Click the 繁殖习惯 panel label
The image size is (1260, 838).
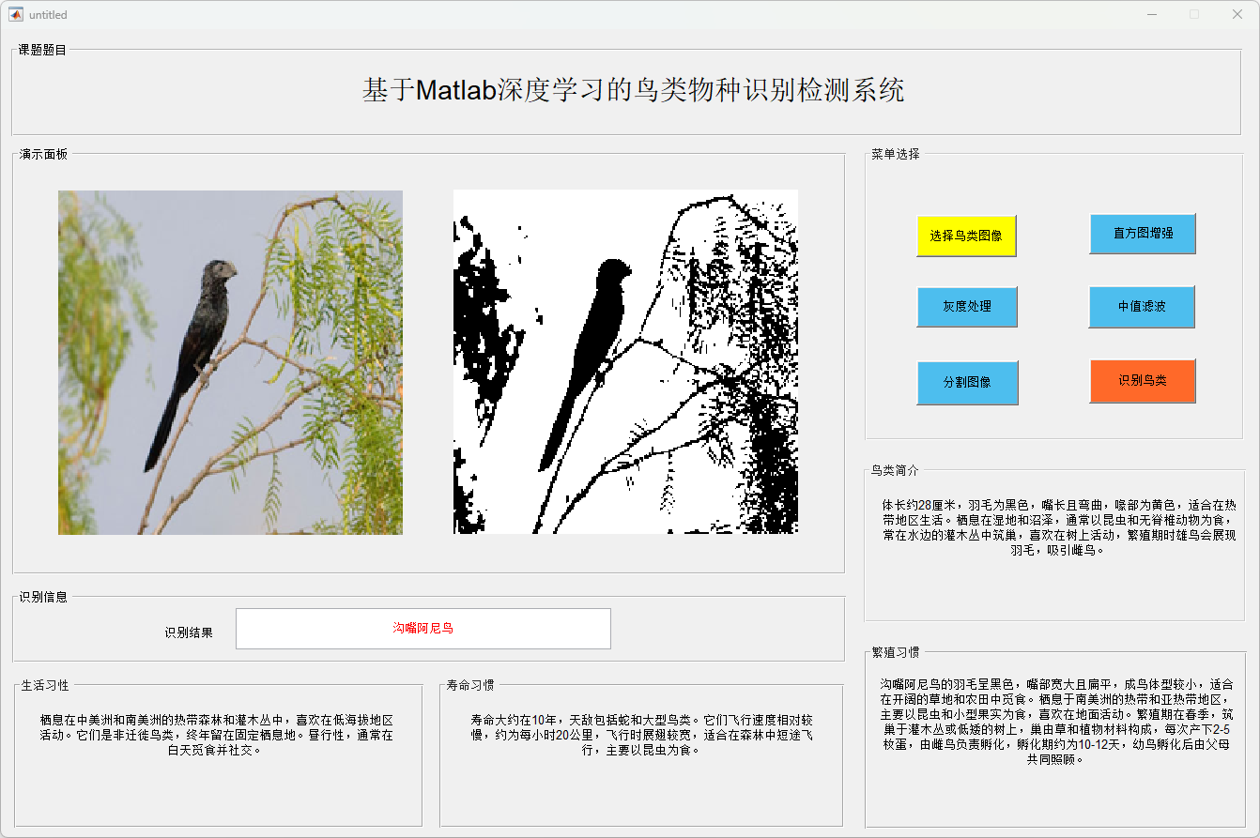click(x=896, y=652)
